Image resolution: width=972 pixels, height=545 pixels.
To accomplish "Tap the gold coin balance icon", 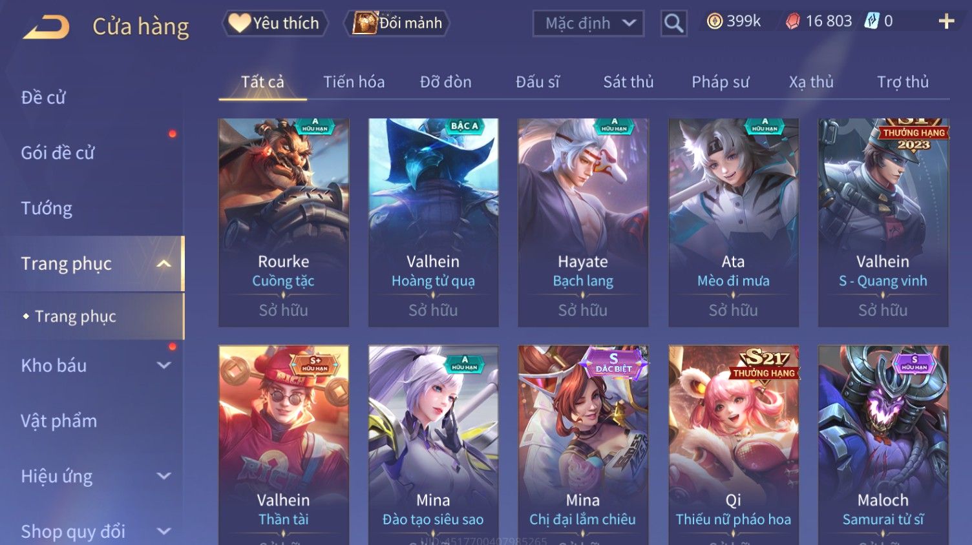I will point(714,21).
